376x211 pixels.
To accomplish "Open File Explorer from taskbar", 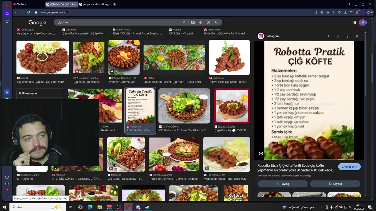I will (x=100, y=207).
